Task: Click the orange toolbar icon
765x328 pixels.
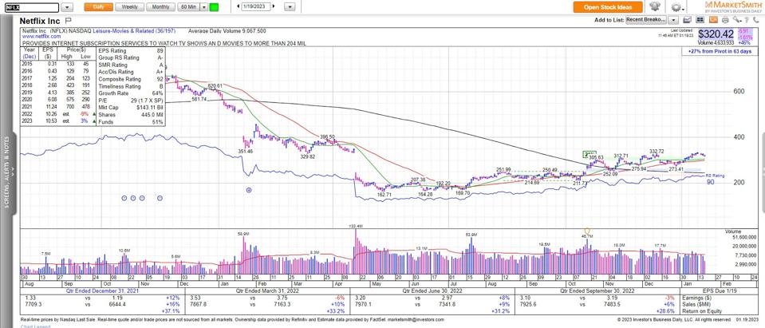Action: click(x=713, y=20)
